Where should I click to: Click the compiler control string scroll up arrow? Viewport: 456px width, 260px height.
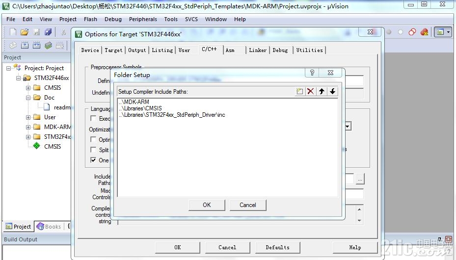[359, 209]
